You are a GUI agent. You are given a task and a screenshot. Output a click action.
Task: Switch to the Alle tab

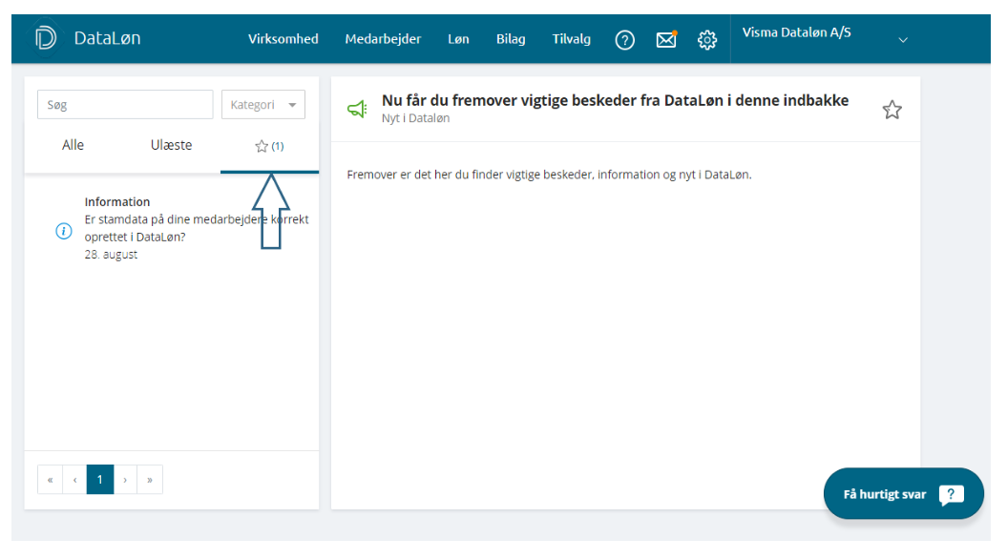click(73, 146)
